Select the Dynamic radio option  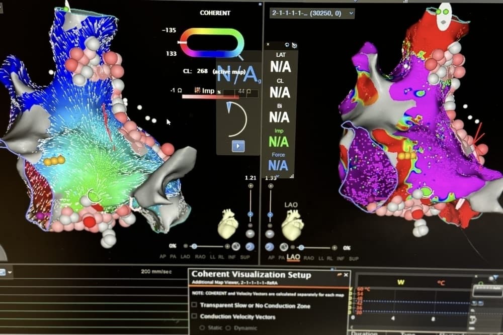tap(228, 328)
